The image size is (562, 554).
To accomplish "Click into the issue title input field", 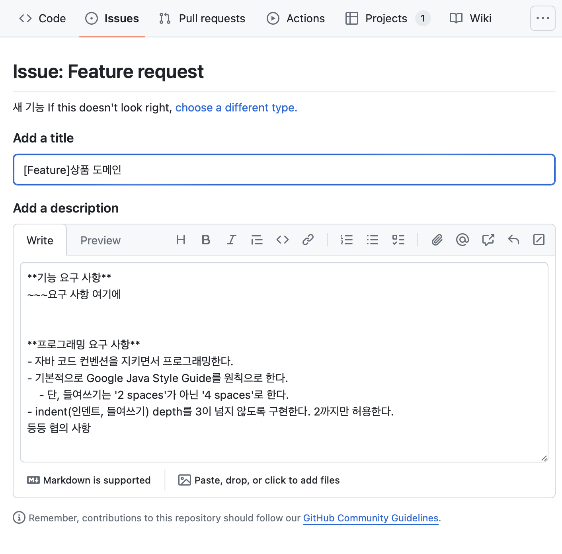I will coord(284,170).
